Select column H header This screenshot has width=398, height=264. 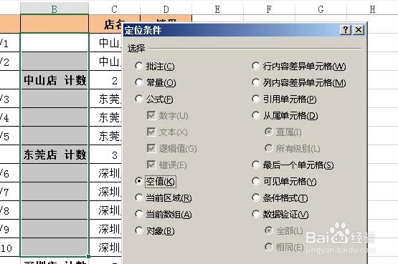coord(372,9)
